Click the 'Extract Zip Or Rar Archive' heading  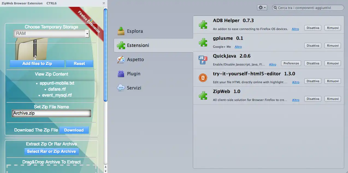[51, 144]
